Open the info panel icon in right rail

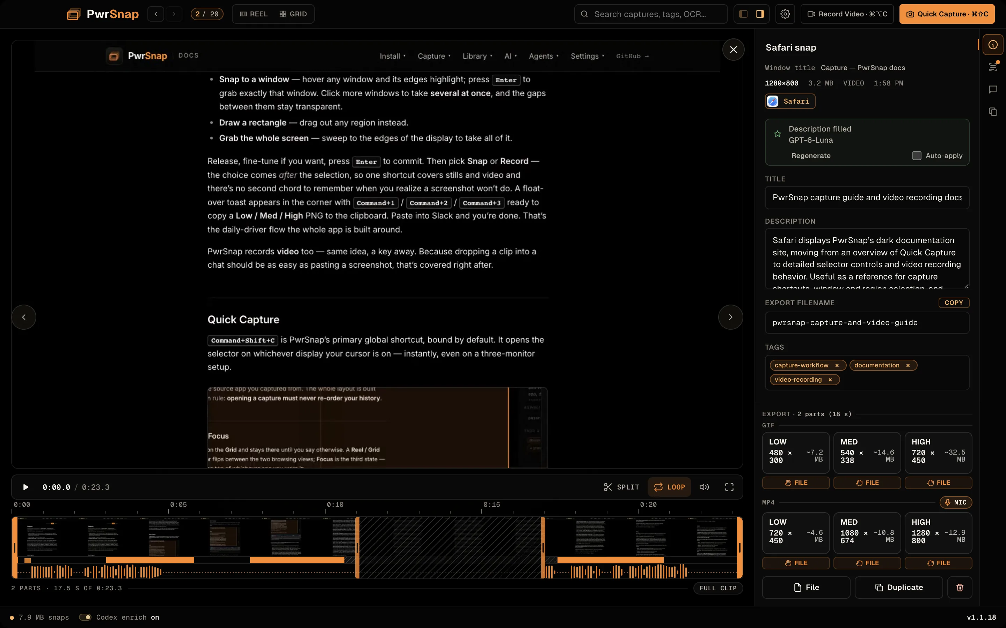click(993, 45)
